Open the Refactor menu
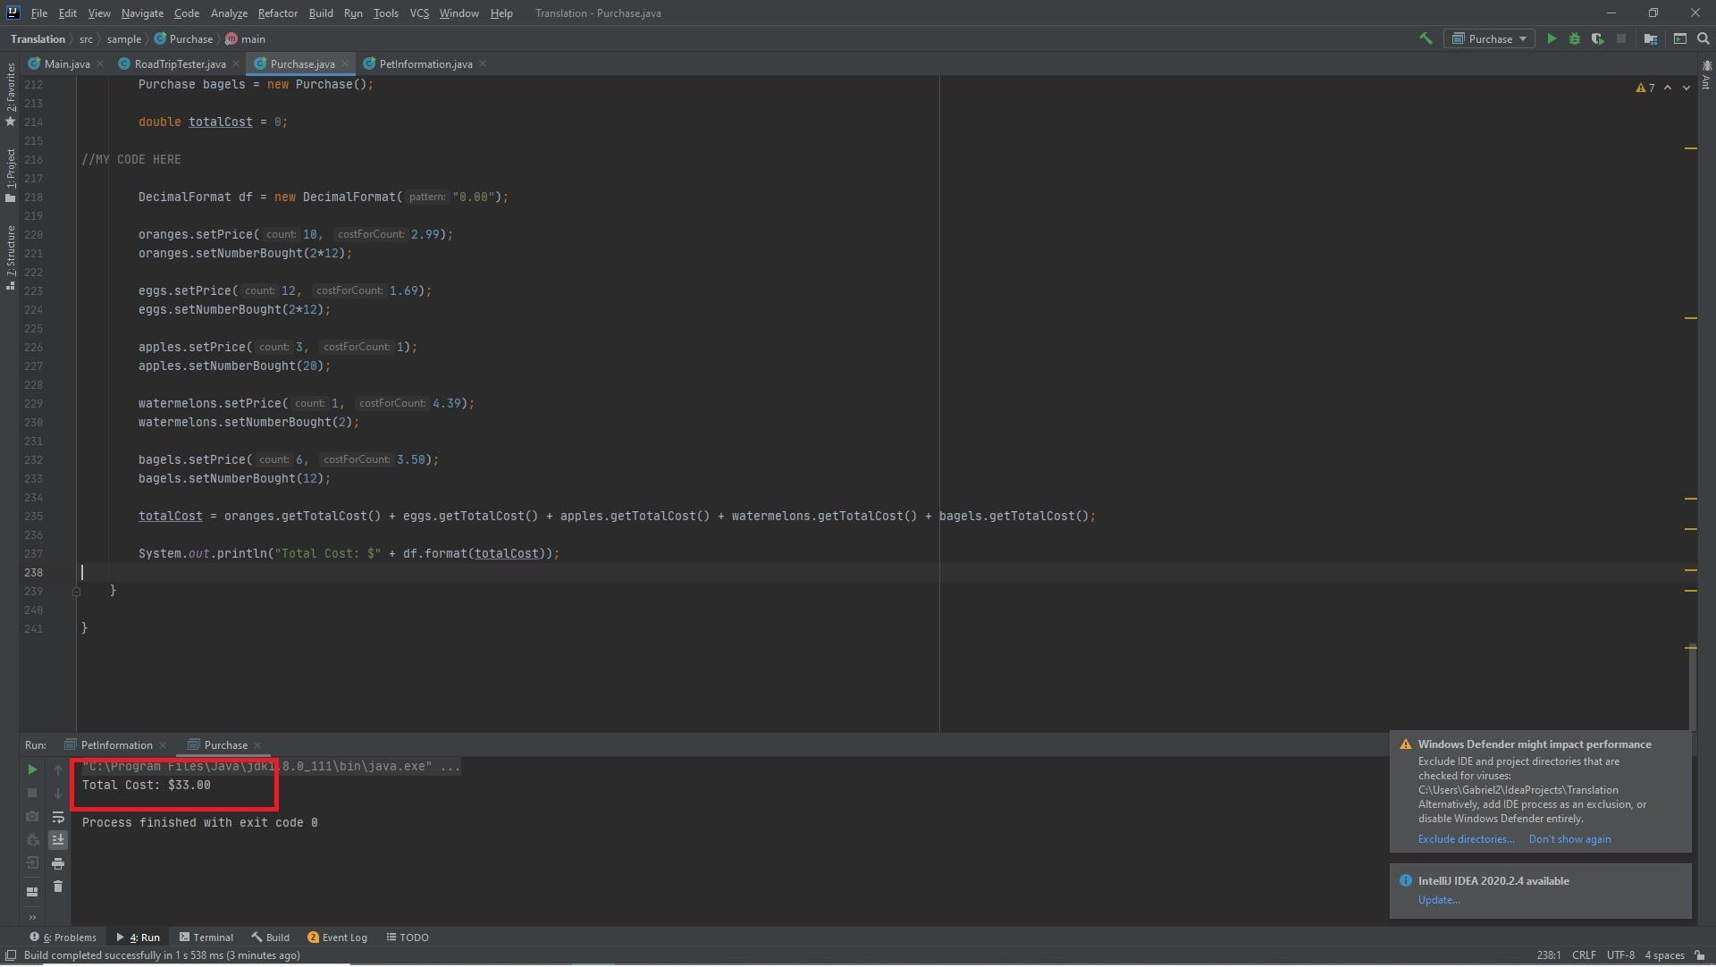 click(x=277, y=13)
